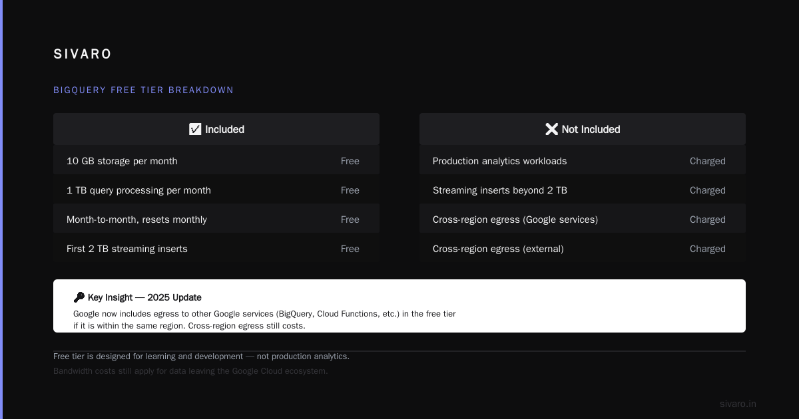The height and width of the screenshot is (419, 799).
Task: Click the key icon in Key Insight
Action: pyautogui.click(x=79, y=297)
